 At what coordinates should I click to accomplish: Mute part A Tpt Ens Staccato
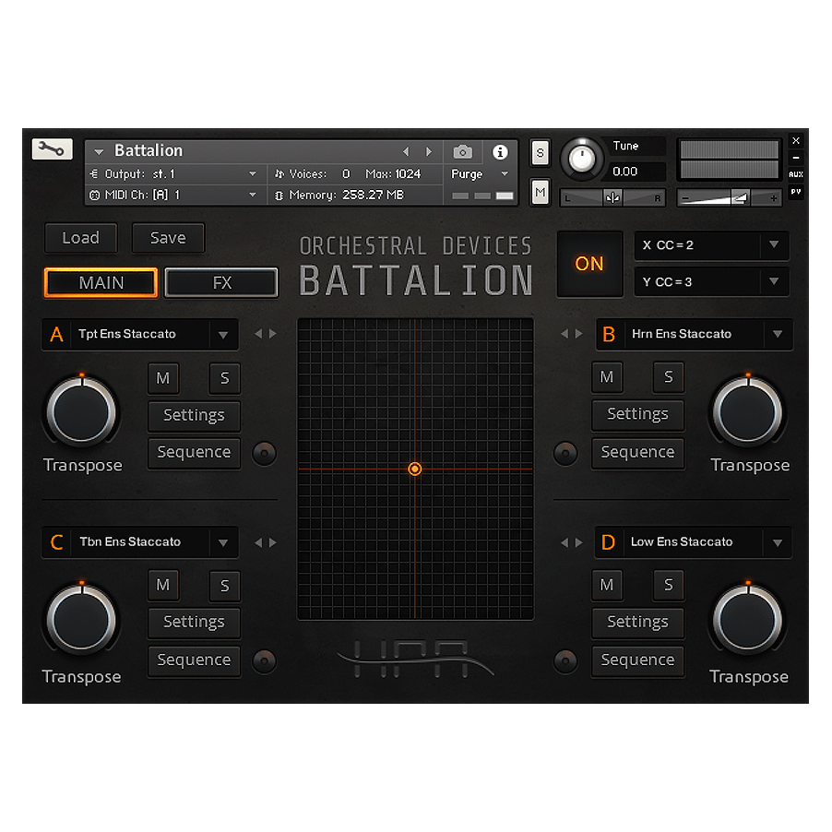pyautogui.click(x=163, y=378)
